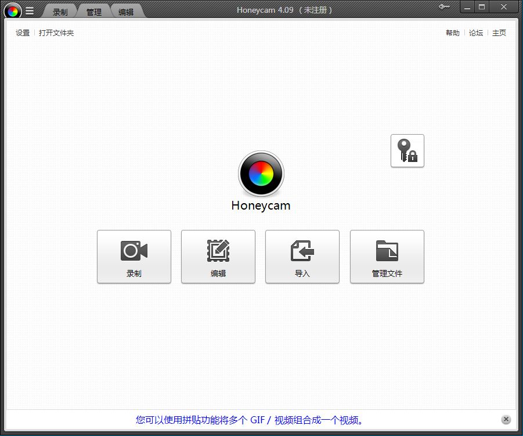Click the large central Honeycam logo
The width and height of the screenshot is (523, 436).
tap(261, 174)
